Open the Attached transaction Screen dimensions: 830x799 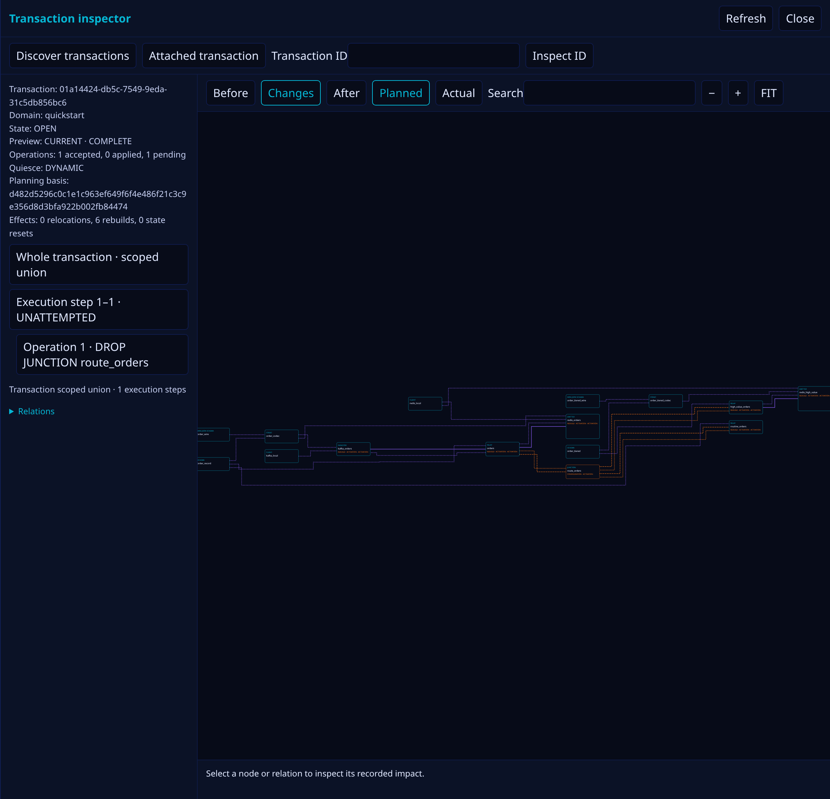[x=203, y=56]
